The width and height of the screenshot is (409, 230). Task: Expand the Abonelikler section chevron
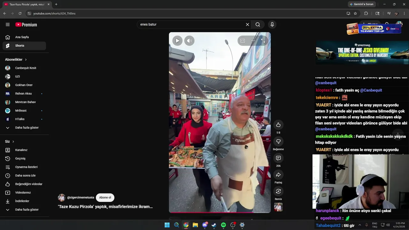tap(26, 60)
